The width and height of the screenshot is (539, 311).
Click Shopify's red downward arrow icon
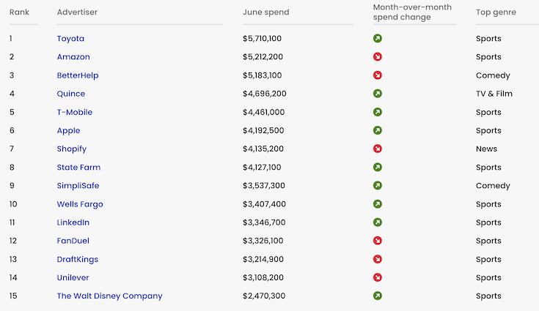click(378, 149)
